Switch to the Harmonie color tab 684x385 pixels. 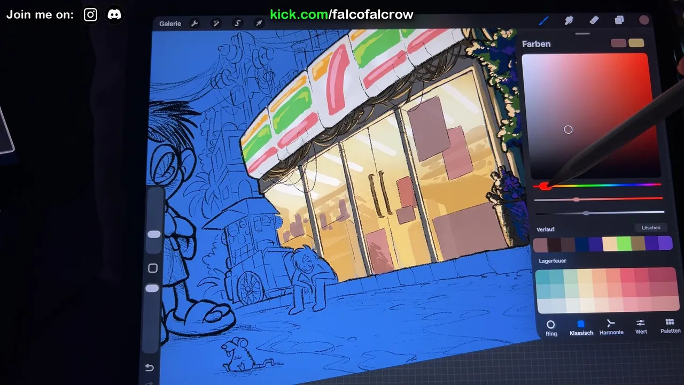(x=611, y=327)
